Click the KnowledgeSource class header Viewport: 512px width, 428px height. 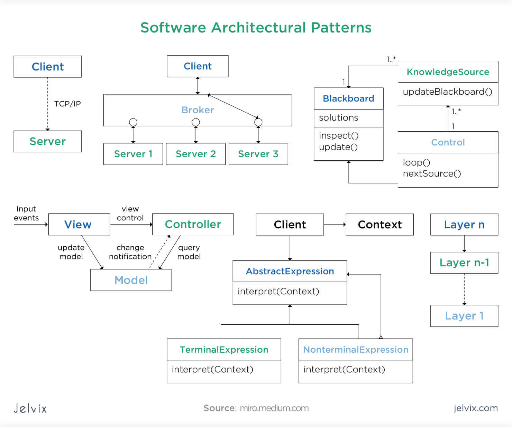coord(448,72)
